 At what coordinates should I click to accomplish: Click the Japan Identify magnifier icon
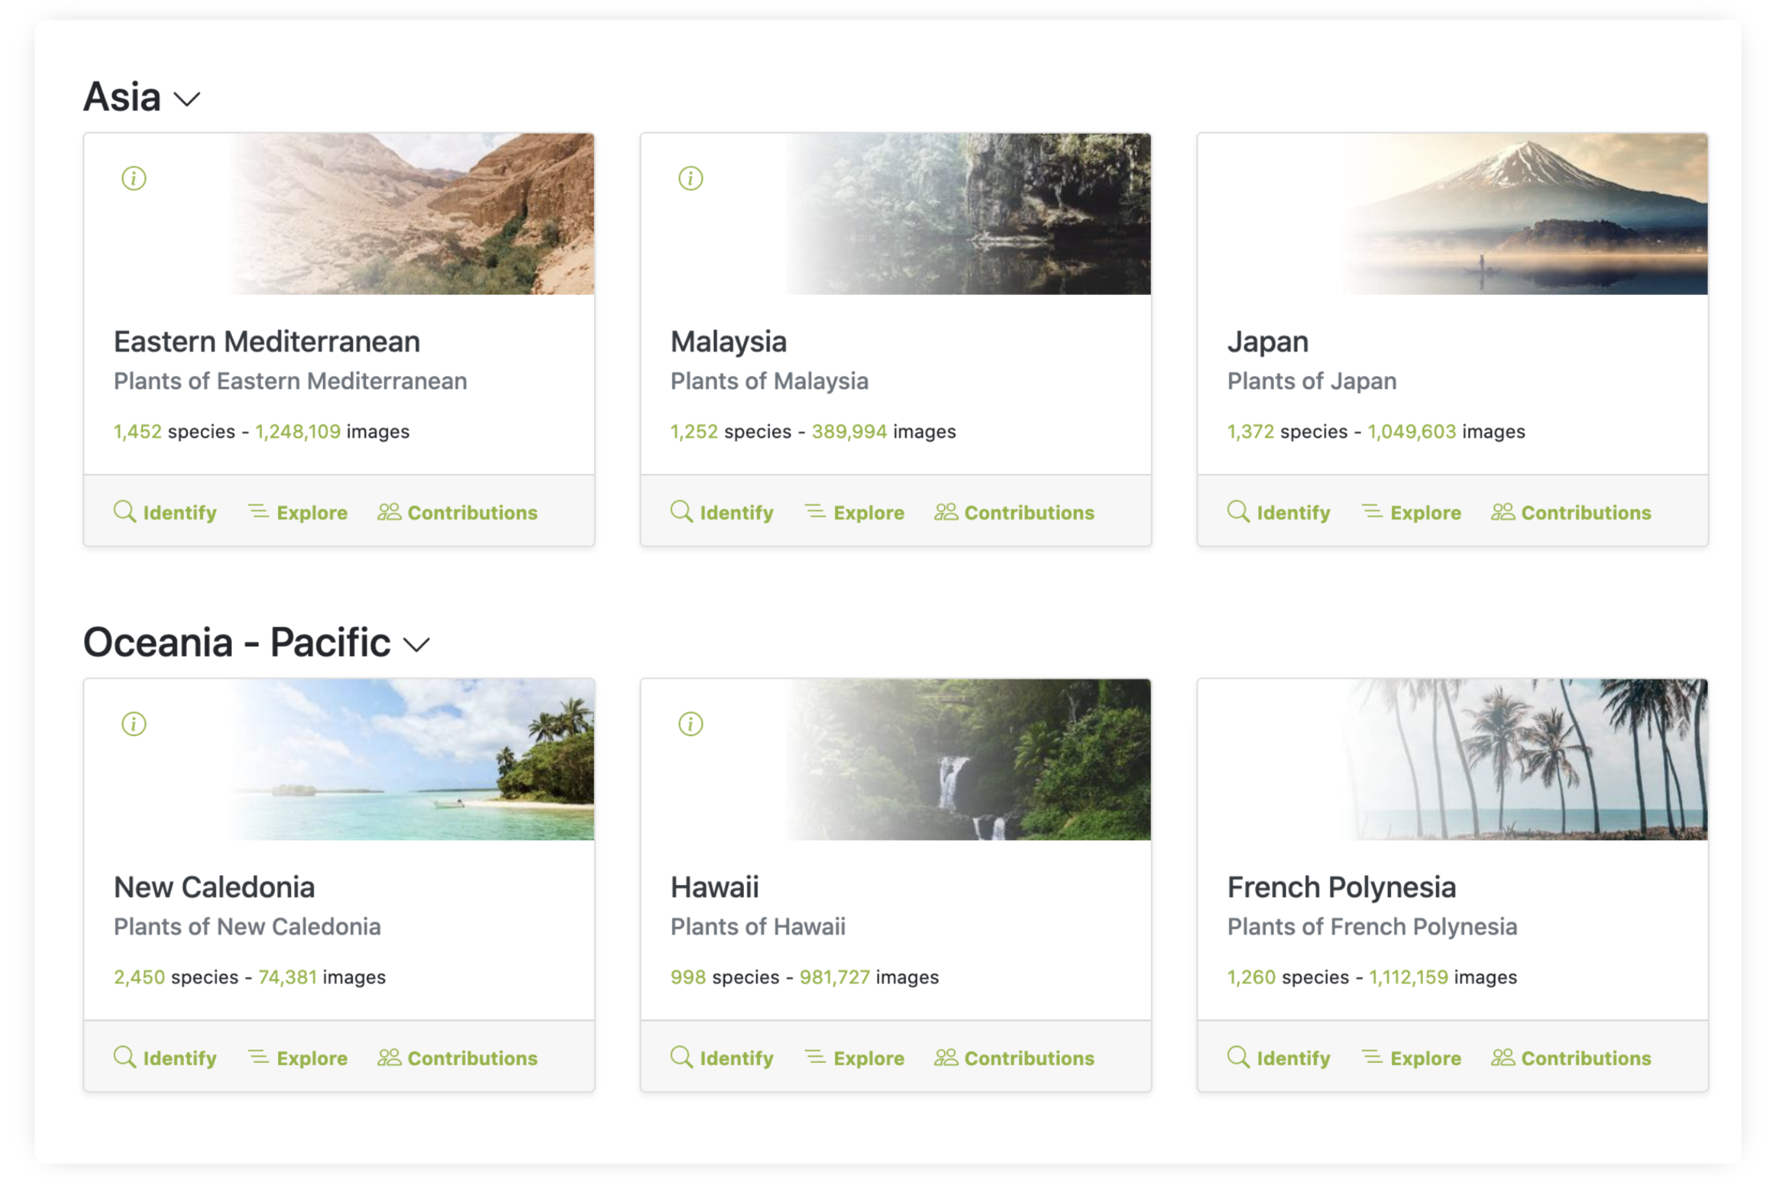click(1238, 513)
